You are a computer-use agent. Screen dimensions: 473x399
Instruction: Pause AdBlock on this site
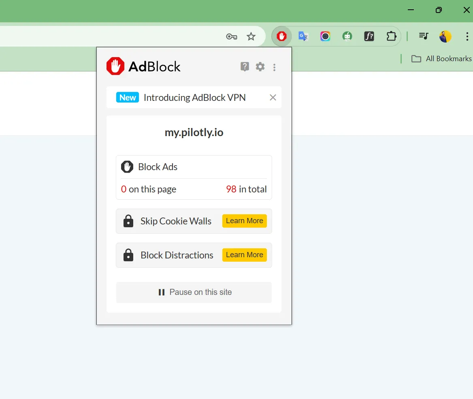(194, 292)
